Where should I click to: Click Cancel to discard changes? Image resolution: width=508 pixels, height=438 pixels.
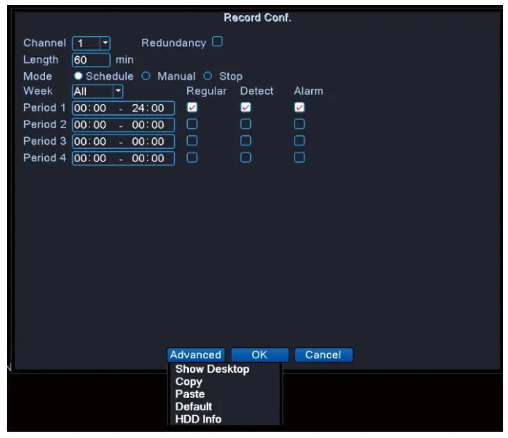[x=324, y=355]
